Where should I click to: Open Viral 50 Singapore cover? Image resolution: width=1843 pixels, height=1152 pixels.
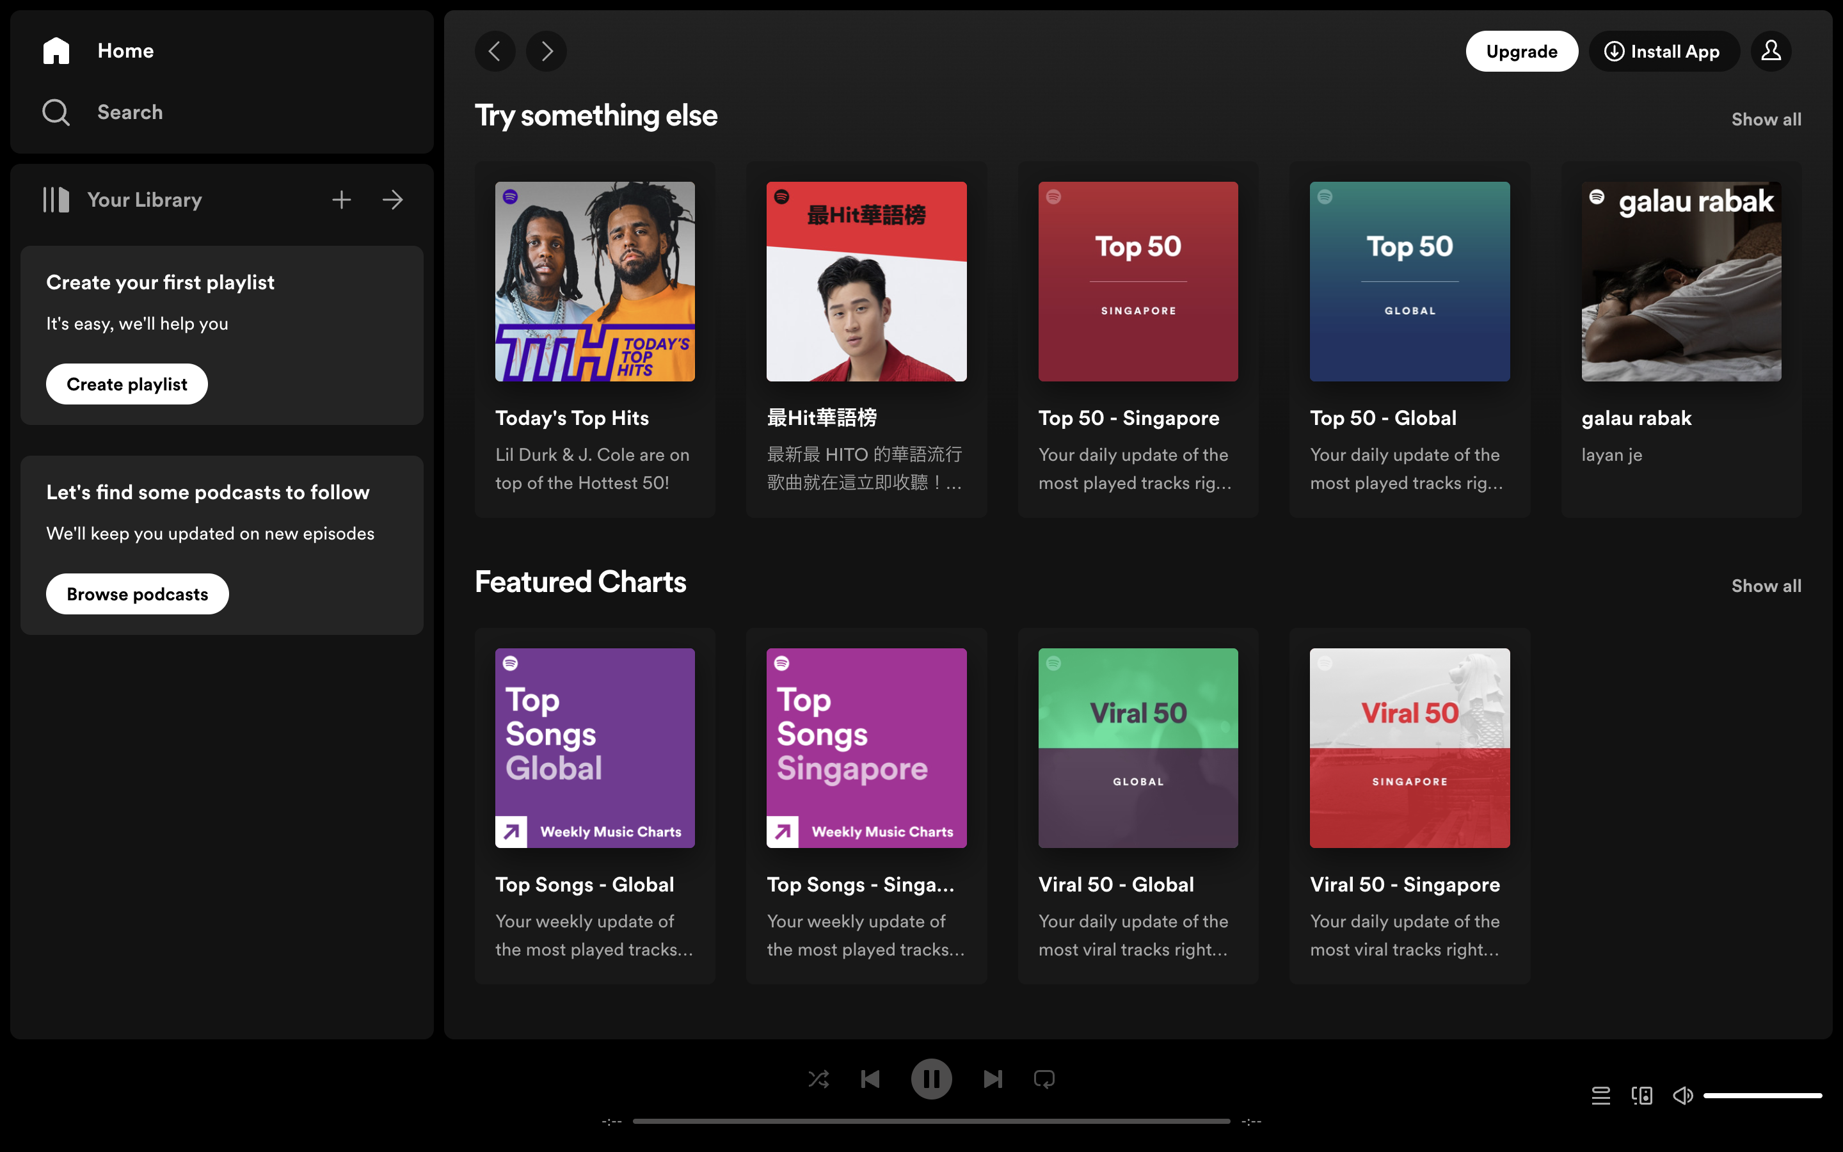click(1410, 748)
